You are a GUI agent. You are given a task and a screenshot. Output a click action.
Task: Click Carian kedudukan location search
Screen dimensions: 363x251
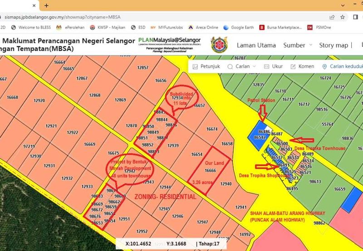pos(343,66)
